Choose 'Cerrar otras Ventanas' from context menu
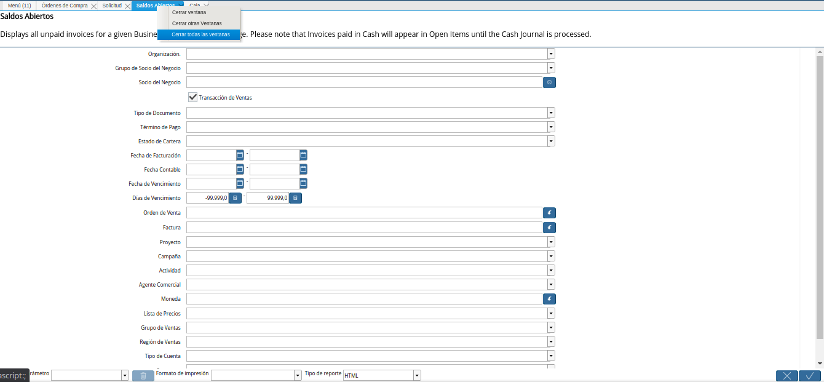Screen dimensions: 824x382 pyautogui.click(x=197, y=23)
